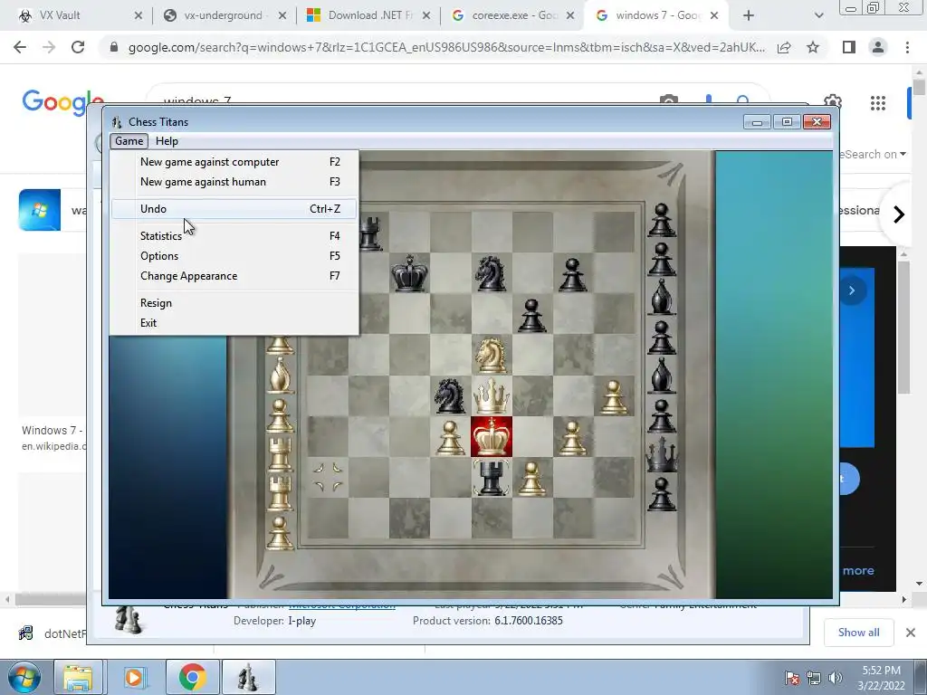This screenshot has height=695, width=927.
Task: Expand the Chrome tab search dropdown
Action: 818,15
